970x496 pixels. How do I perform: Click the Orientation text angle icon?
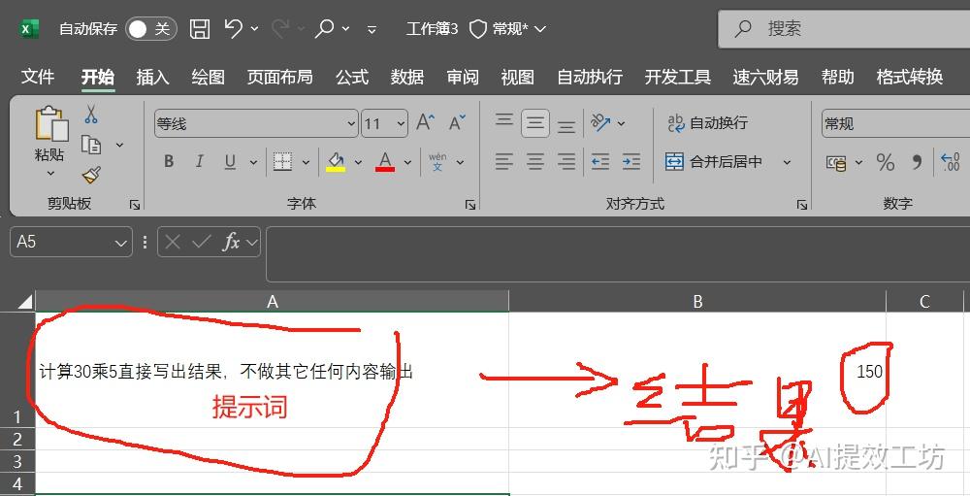point(600,122)
